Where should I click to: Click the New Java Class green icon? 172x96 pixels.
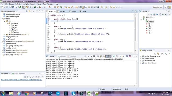61,7
